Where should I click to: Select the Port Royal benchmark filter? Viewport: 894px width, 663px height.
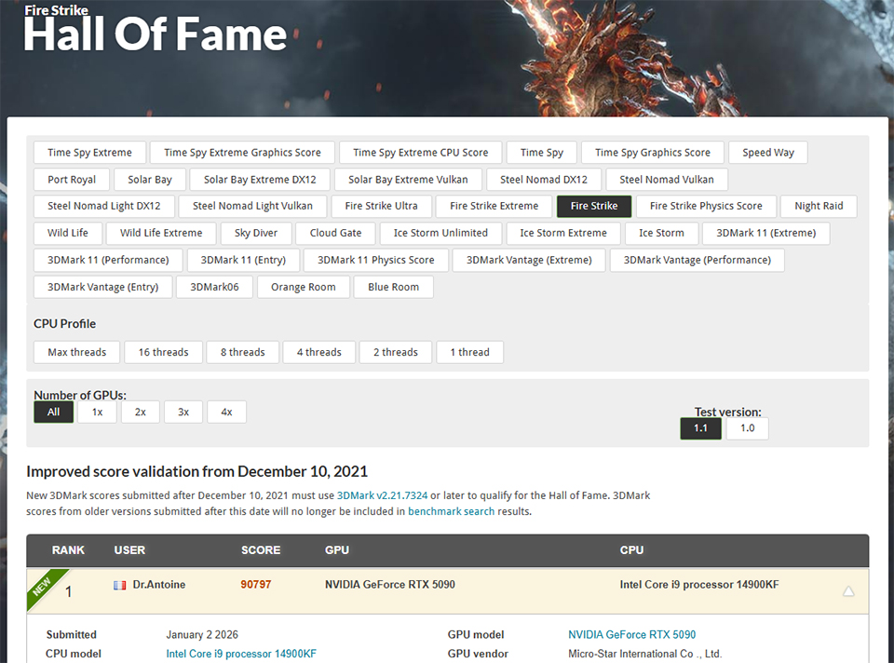click(72, 179)
